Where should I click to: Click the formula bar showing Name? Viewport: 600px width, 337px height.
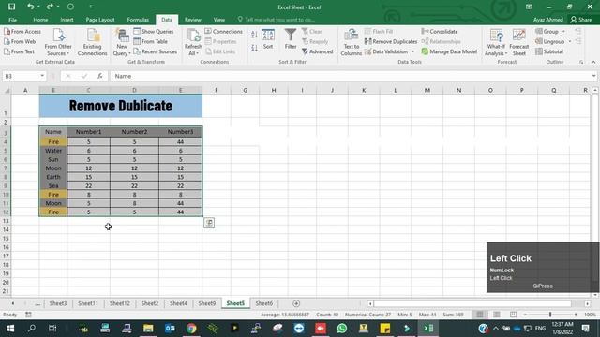click(x=352, y=76)
